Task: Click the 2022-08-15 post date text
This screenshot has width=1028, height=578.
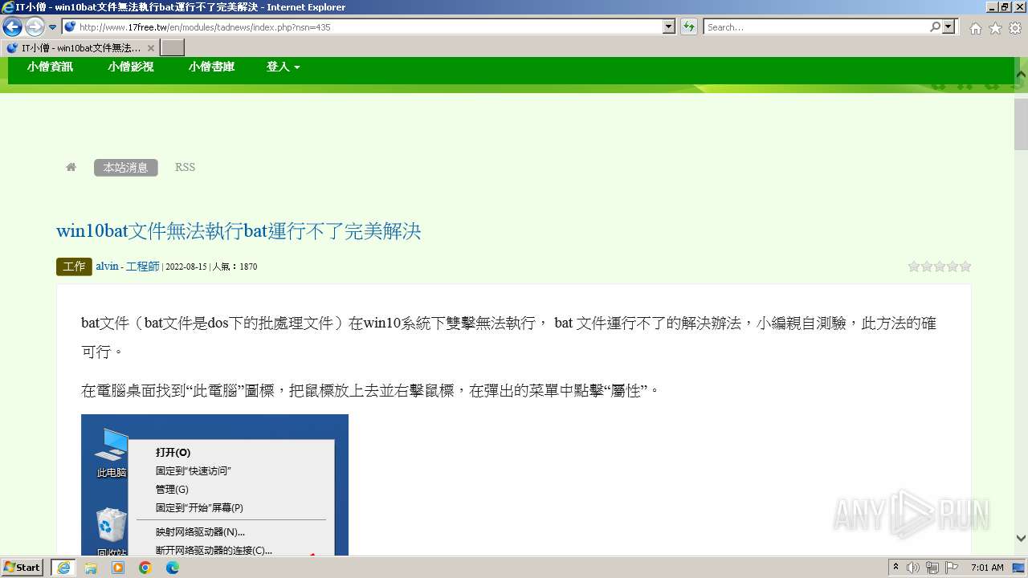Action: coord(186,267)
